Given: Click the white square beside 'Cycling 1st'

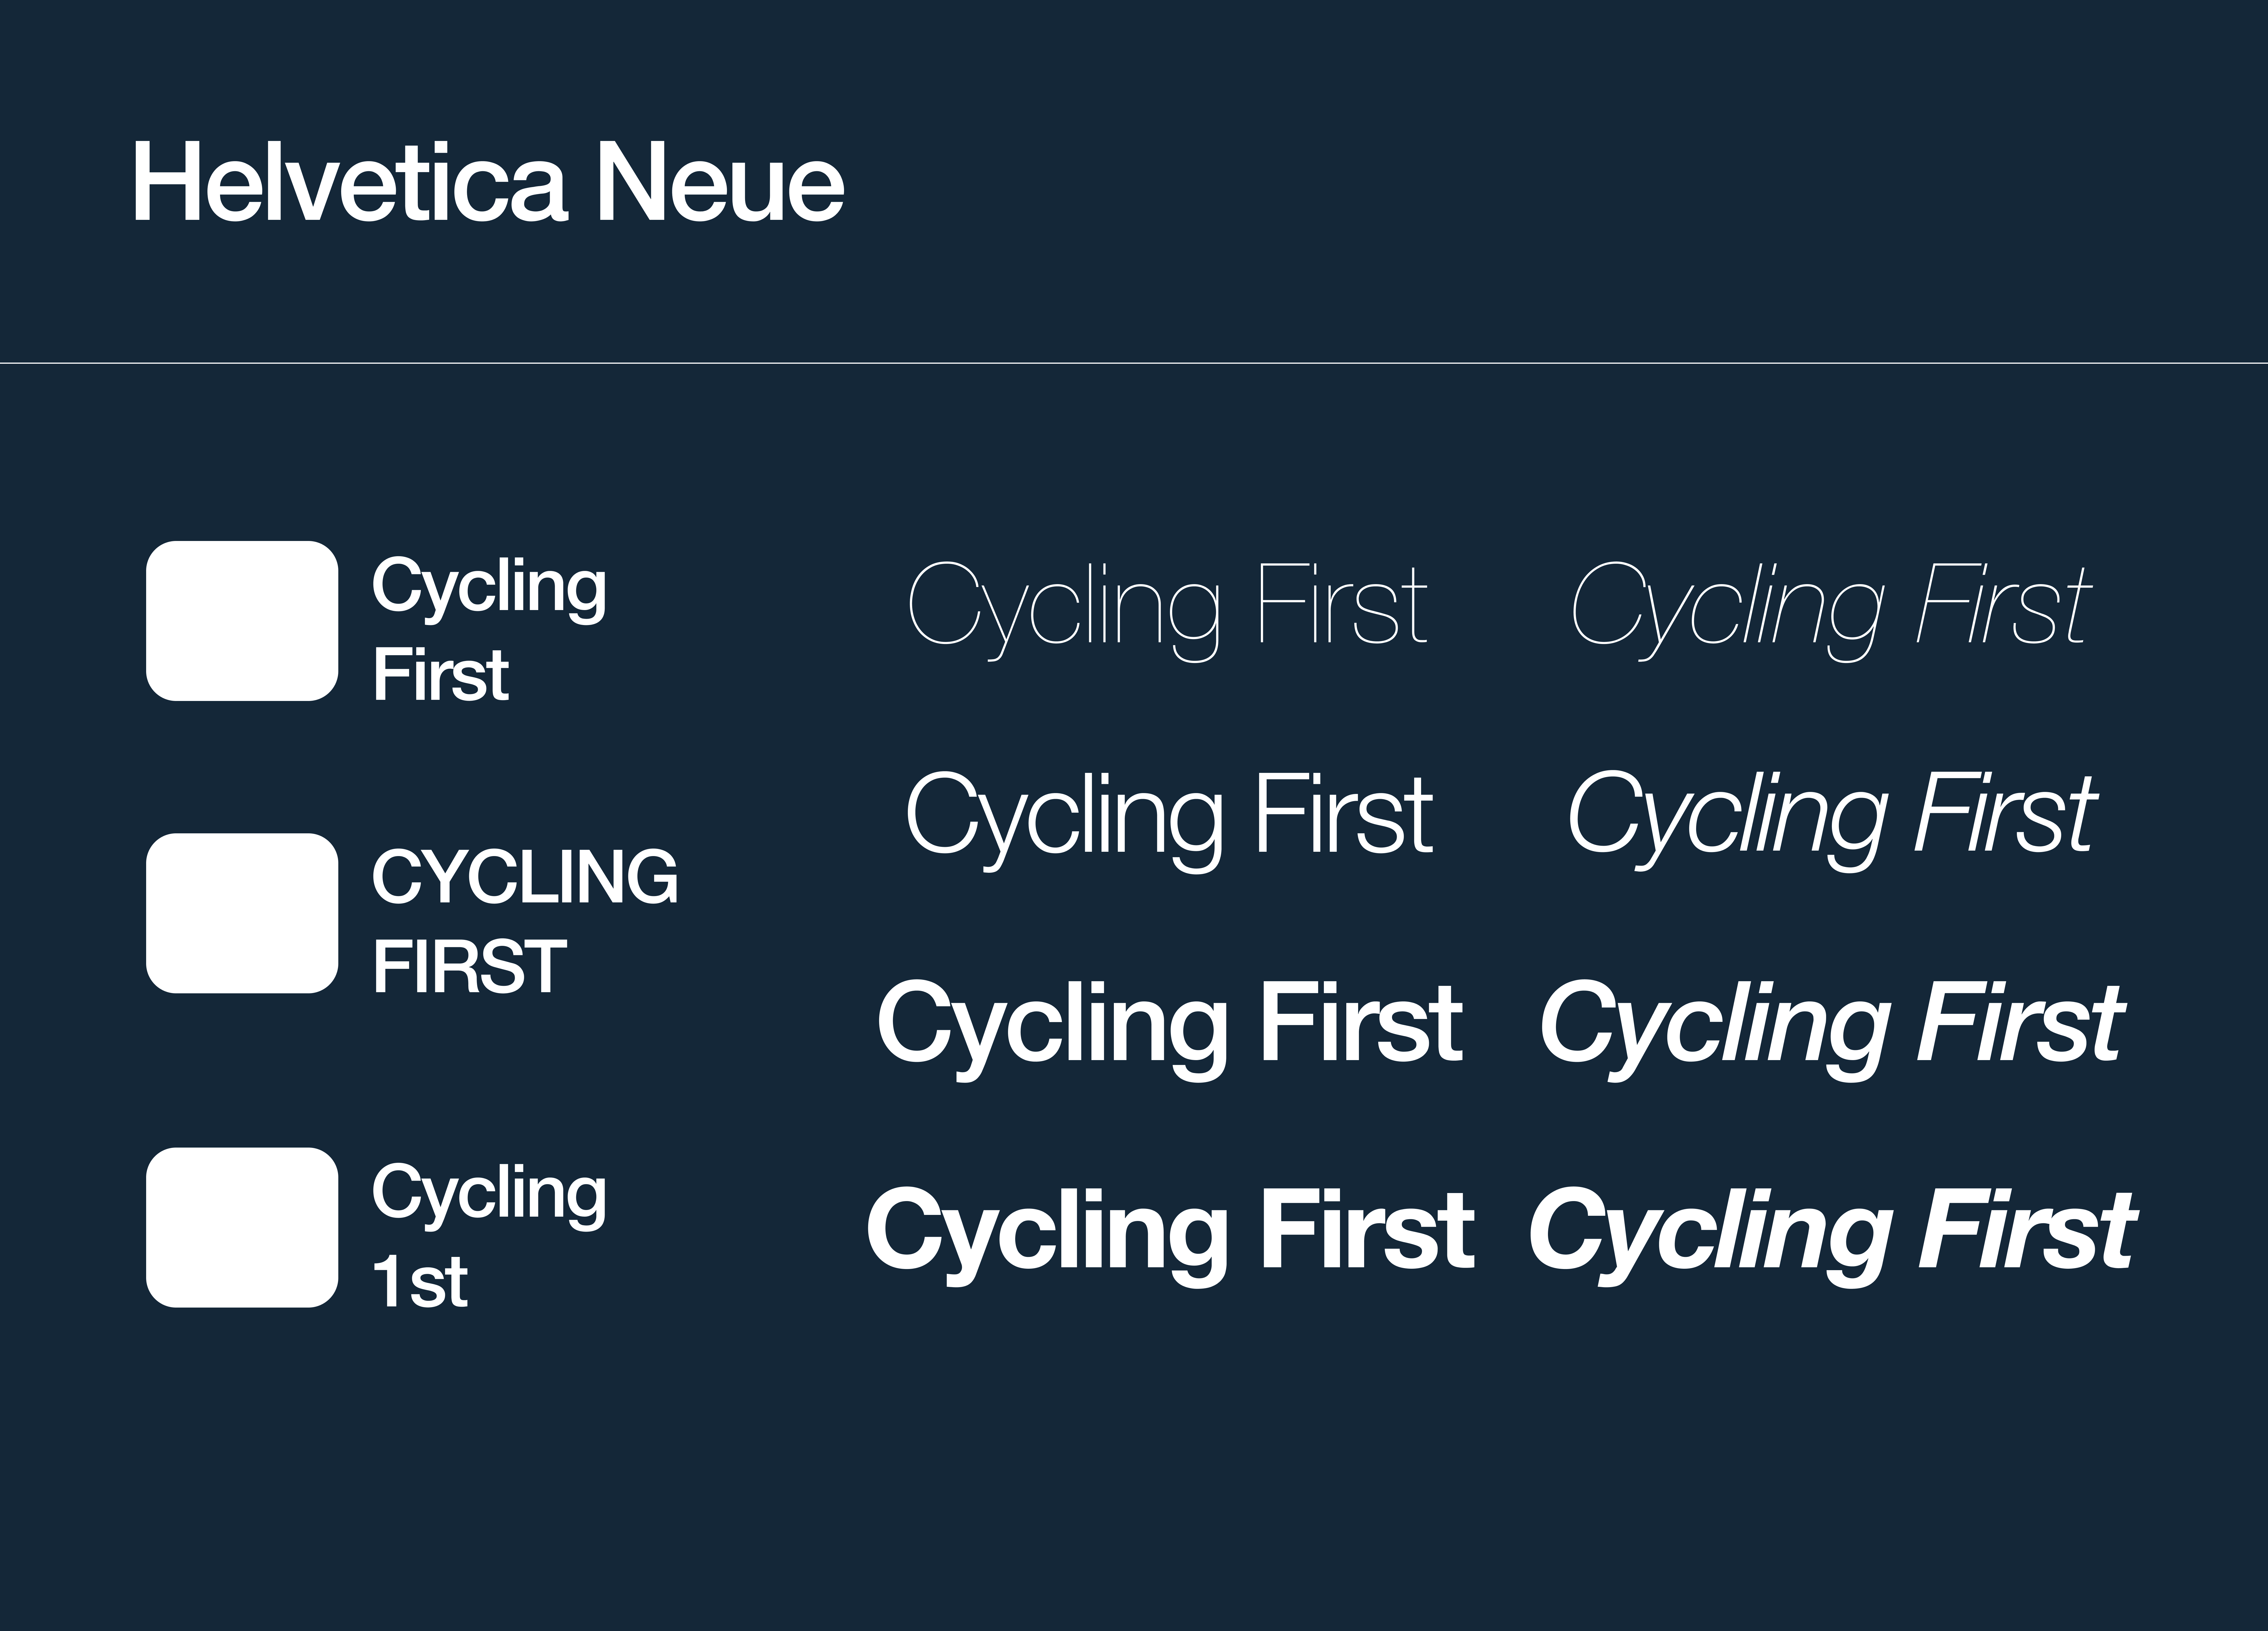Looking at the screenshot, I should tap(242, 1227).
